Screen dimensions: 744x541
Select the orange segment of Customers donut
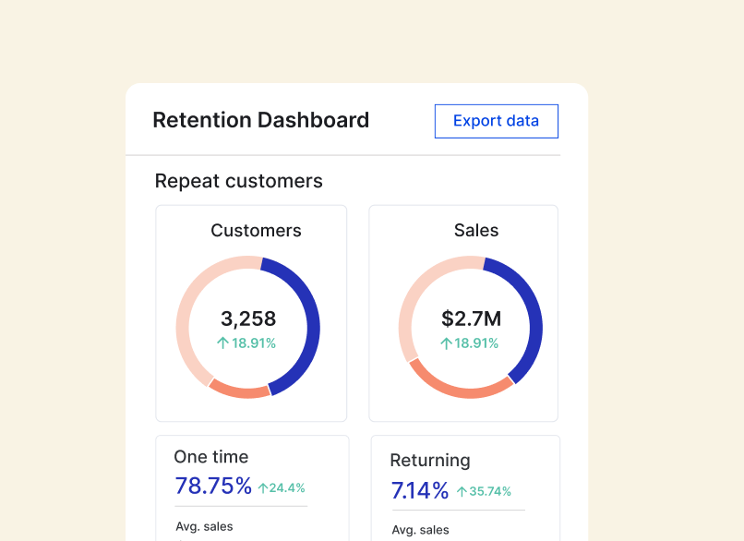[240, 391]
